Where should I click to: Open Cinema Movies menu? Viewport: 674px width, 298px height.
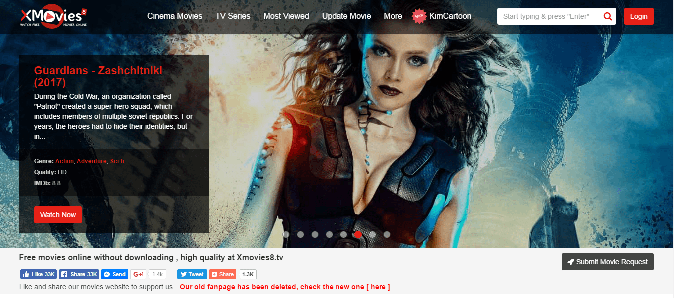[175, 16]
